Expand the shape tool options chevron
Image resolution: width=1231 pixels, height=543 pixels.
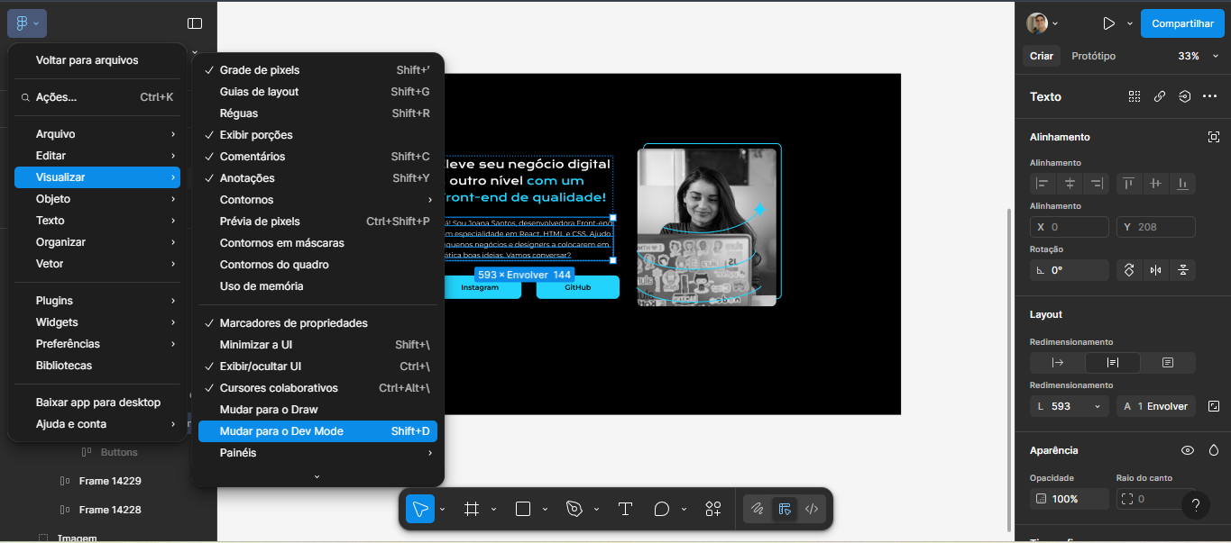pos(545,510)
